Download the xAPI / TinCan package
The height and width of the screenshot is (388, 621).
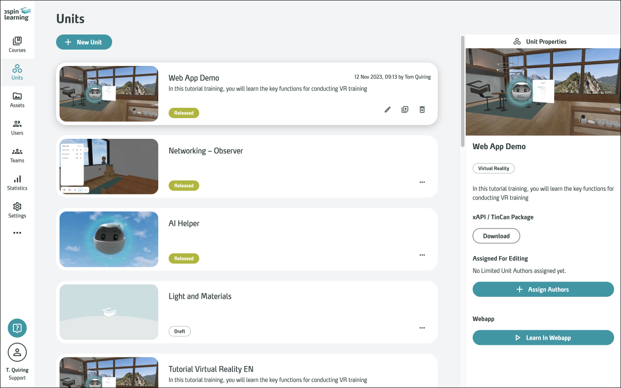[x=496, y=236]
